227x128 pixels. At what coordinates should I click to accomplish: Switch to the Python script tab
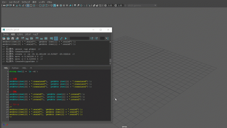[x=15, y=68]
